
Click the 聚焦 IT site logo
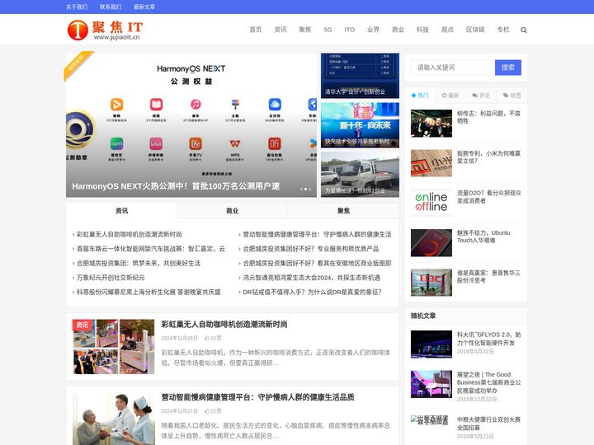pos(105,30)
